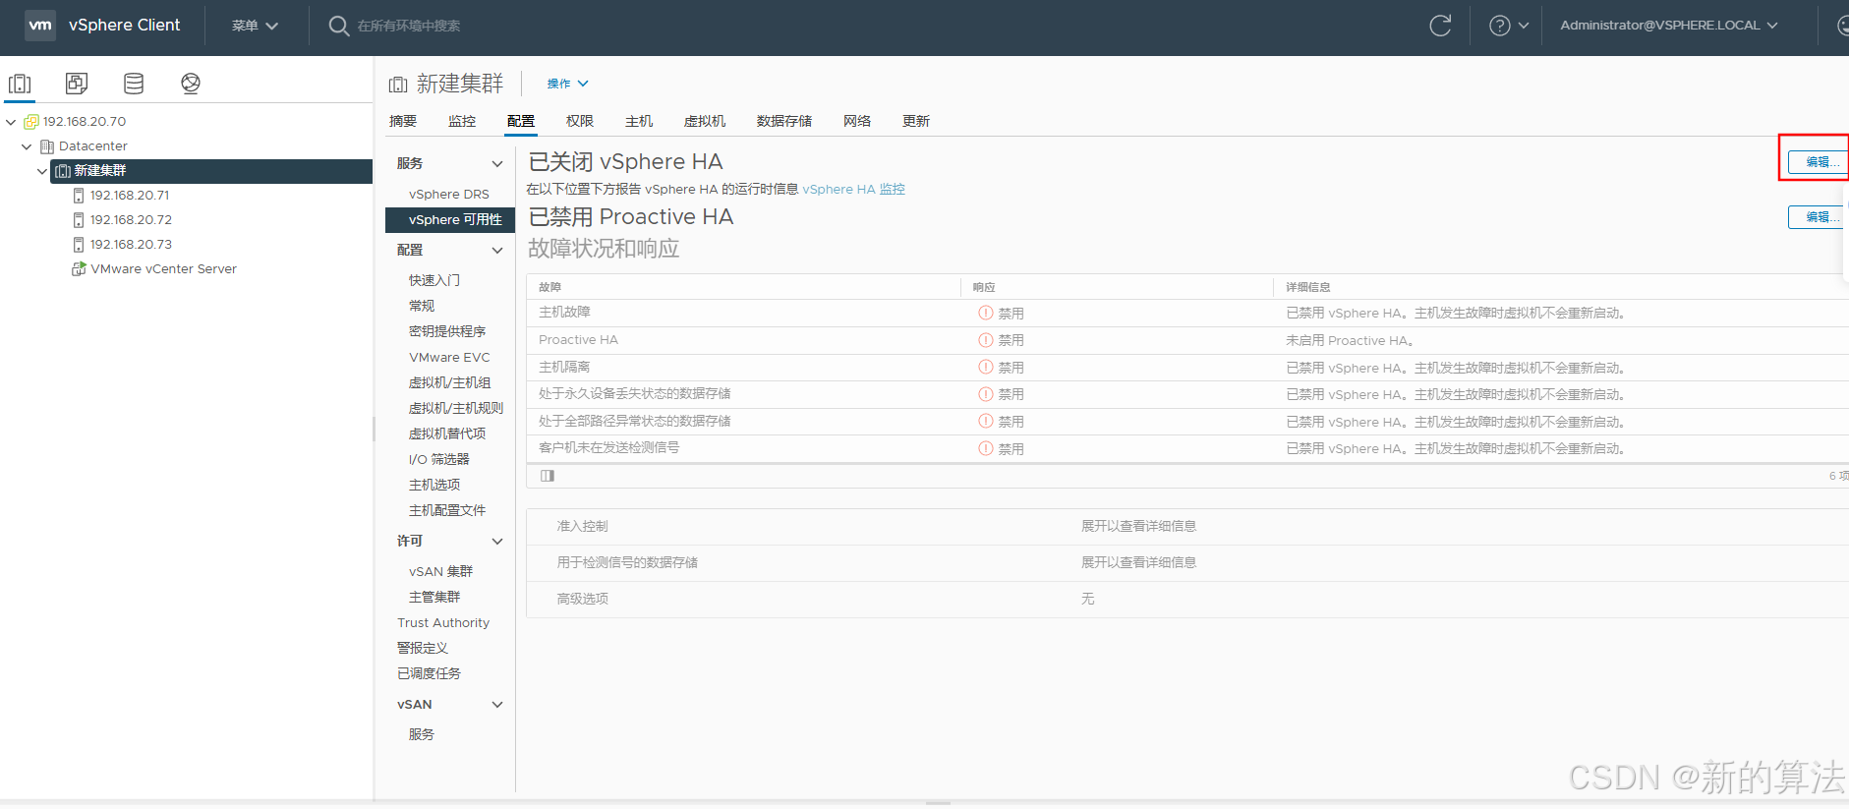Focus the 在所有环境中搜索 search field

[409, 26]
